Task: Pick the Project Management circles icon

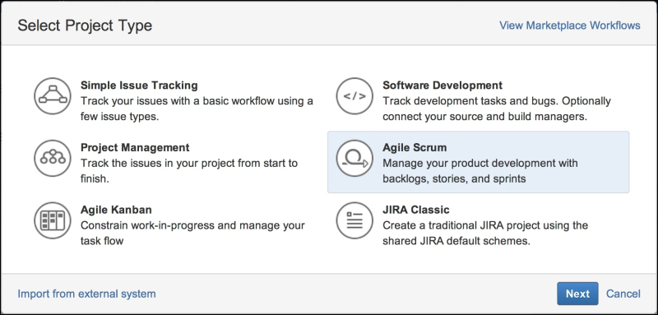Action: [x=53, y=159]
